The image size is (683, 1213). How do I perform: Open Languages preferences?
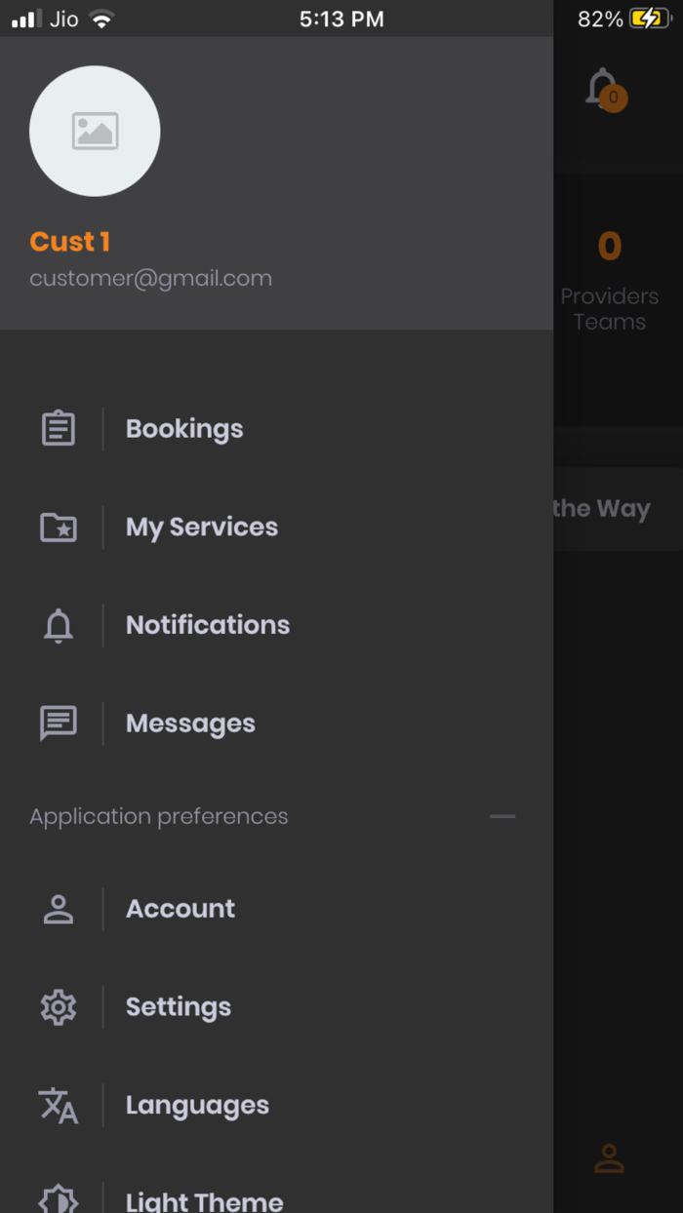coord(197,1106)
